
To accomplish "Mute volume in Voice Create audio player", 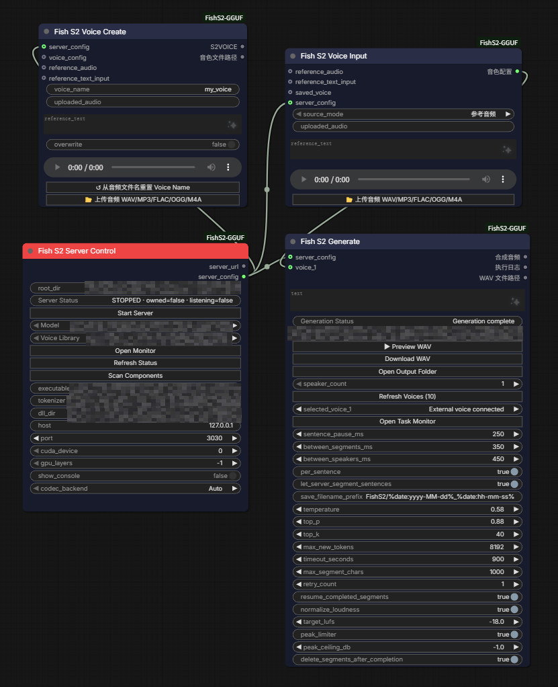I will pos(212,167).
